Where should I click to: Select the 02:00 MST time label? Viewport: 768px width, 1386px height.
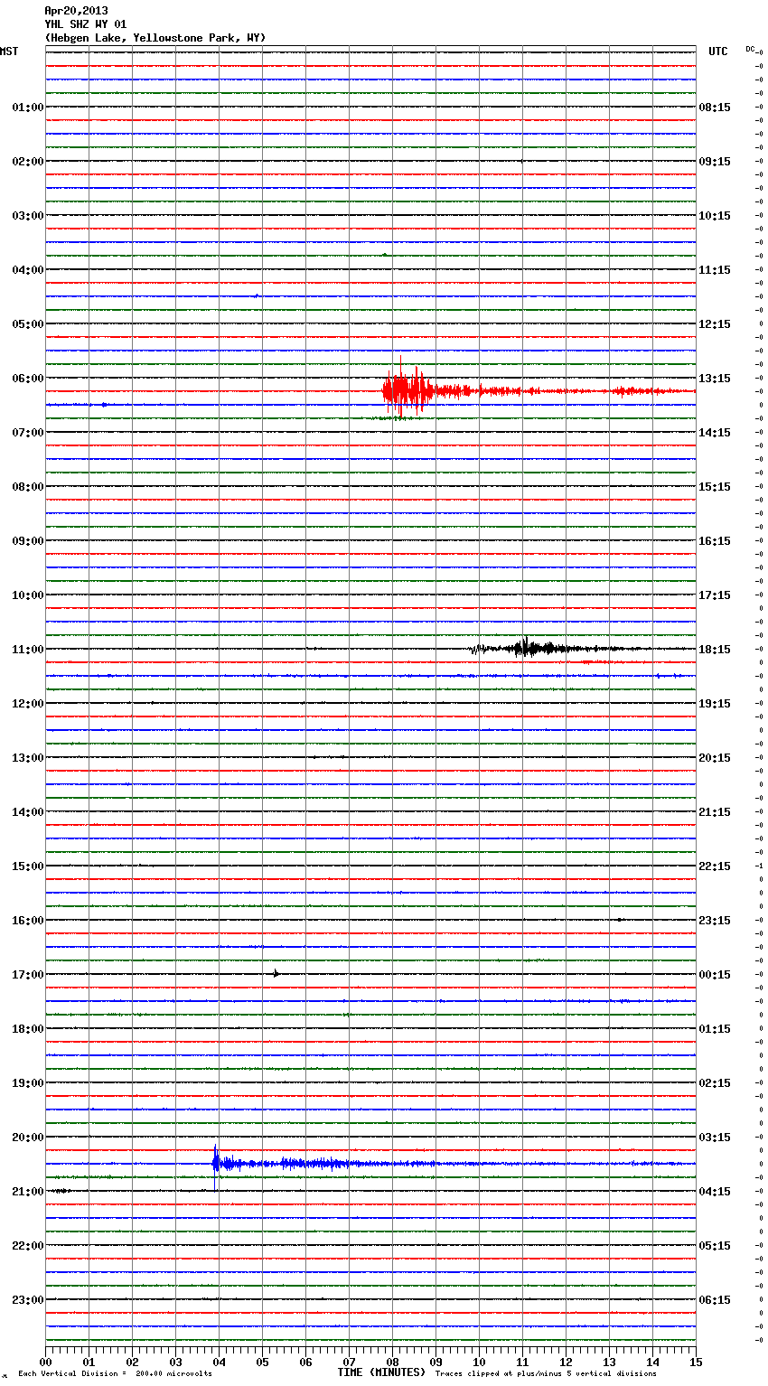28,162
